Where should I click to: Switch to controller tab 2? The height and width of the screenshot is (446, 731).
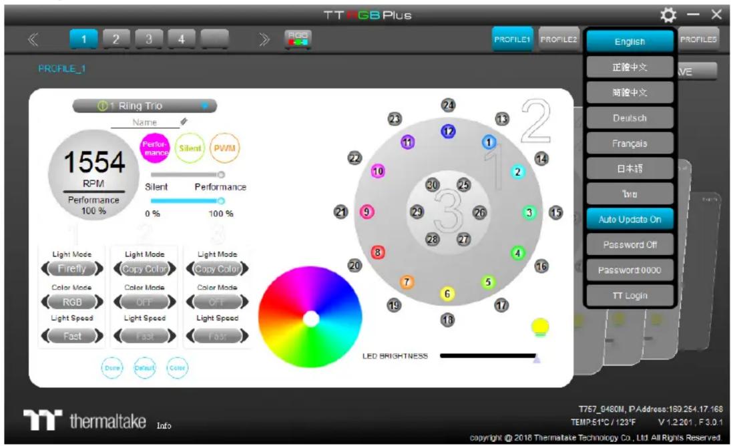tap(115, 39)
